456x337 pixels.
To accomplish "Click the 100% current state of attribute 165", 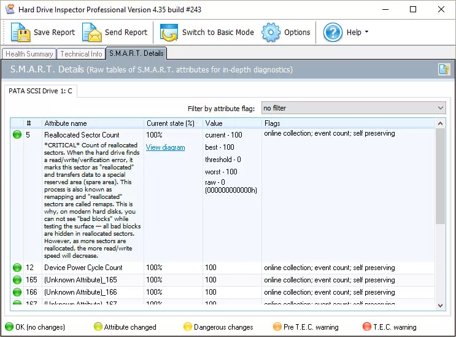I will pos(154,280).
